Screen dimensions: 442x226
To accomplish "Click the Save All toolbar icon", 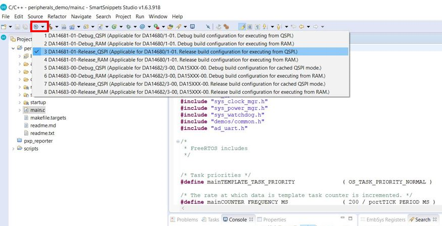I will click(25, 27).
